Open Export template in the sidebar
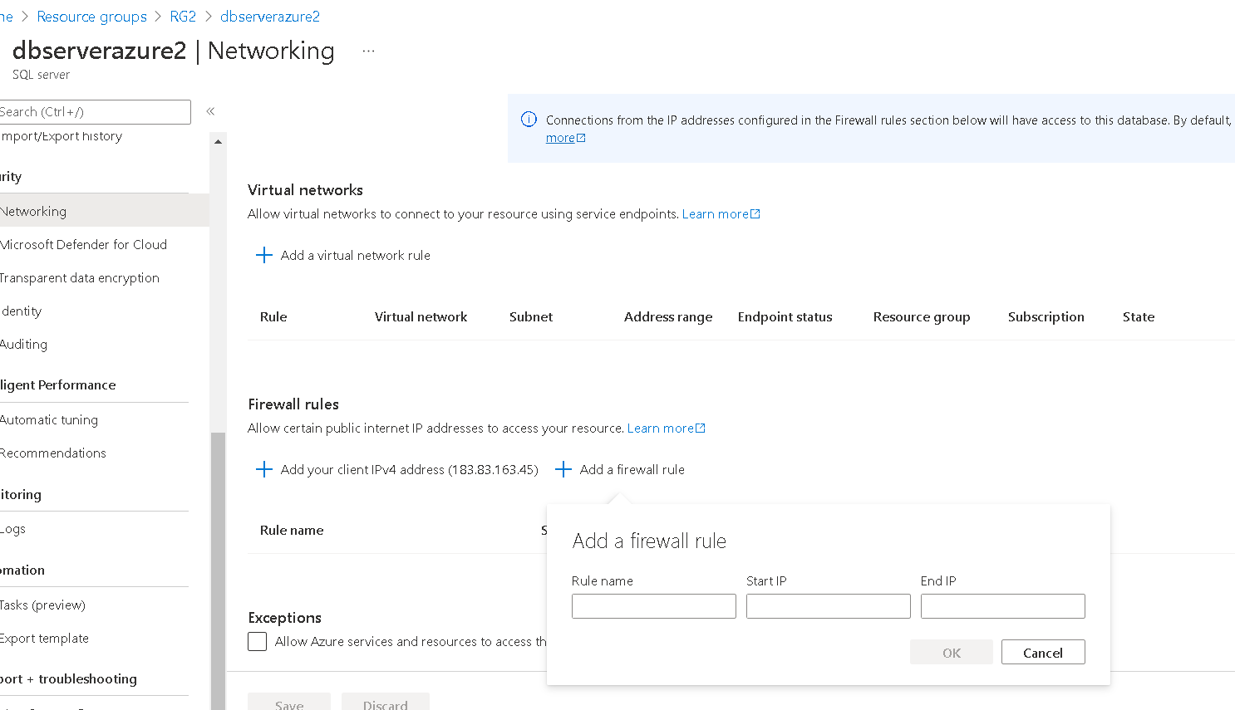 (44, 638)
